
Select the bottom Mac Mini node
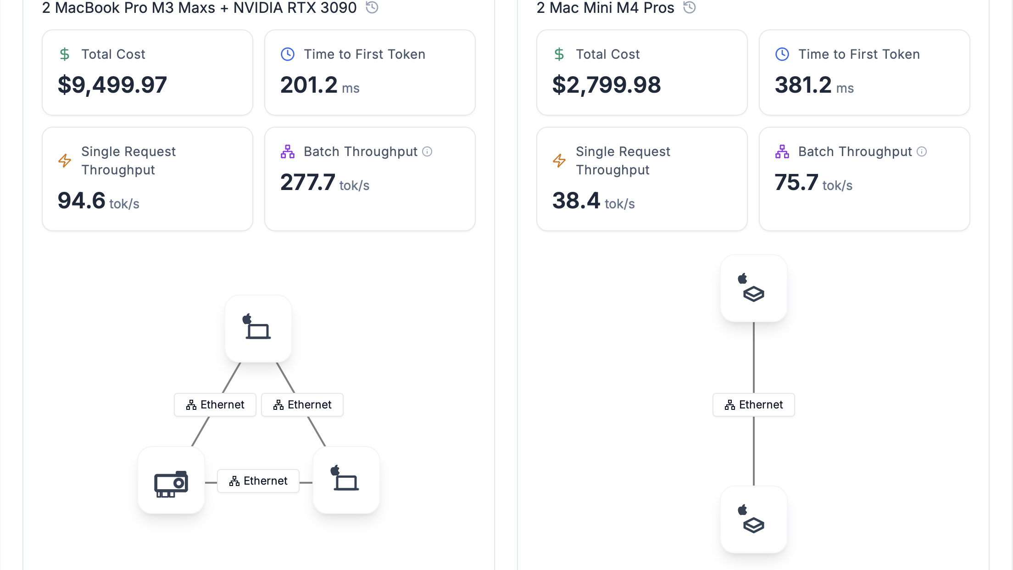(754, 520)
